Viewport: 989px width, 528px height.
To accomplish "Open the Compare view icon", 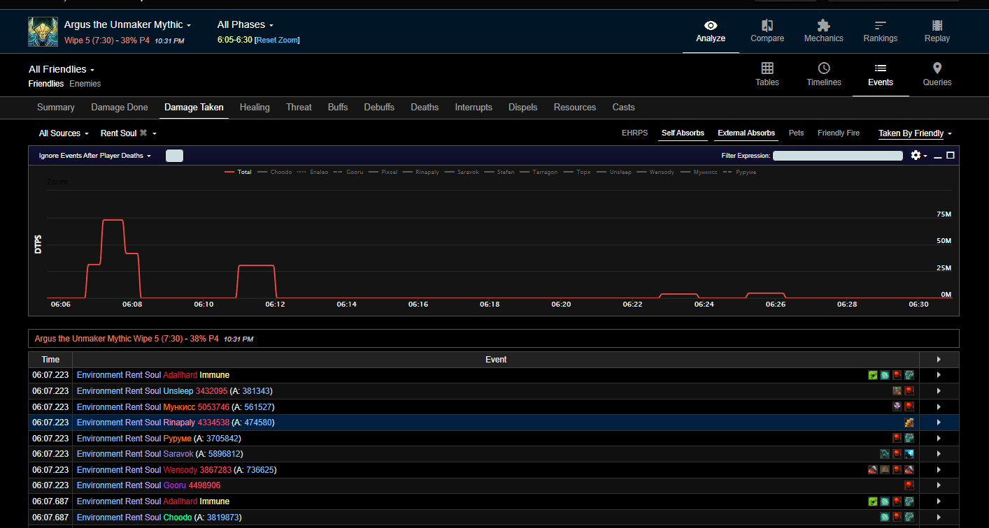I will [767, 26].
